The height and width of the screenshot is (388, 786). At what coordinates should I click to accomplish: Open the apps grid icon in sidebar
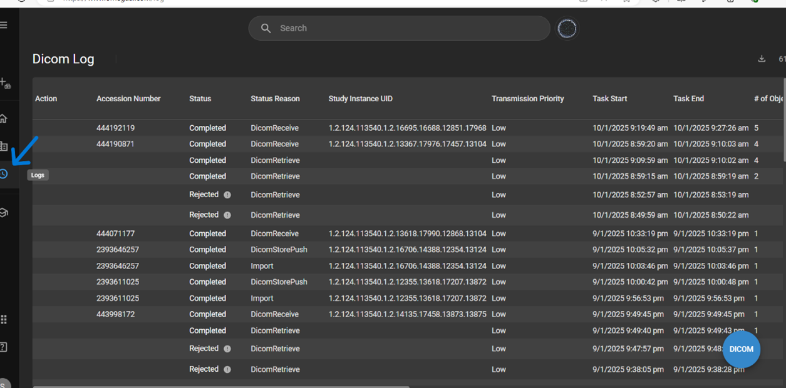point(4,320)
